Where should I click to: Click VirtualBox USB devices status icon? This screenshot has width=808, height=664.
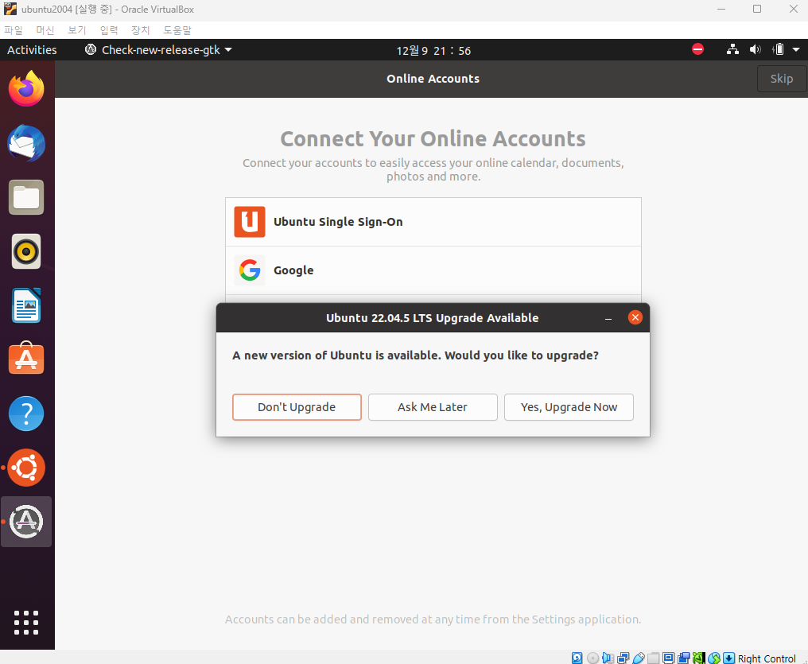point(639,658)
